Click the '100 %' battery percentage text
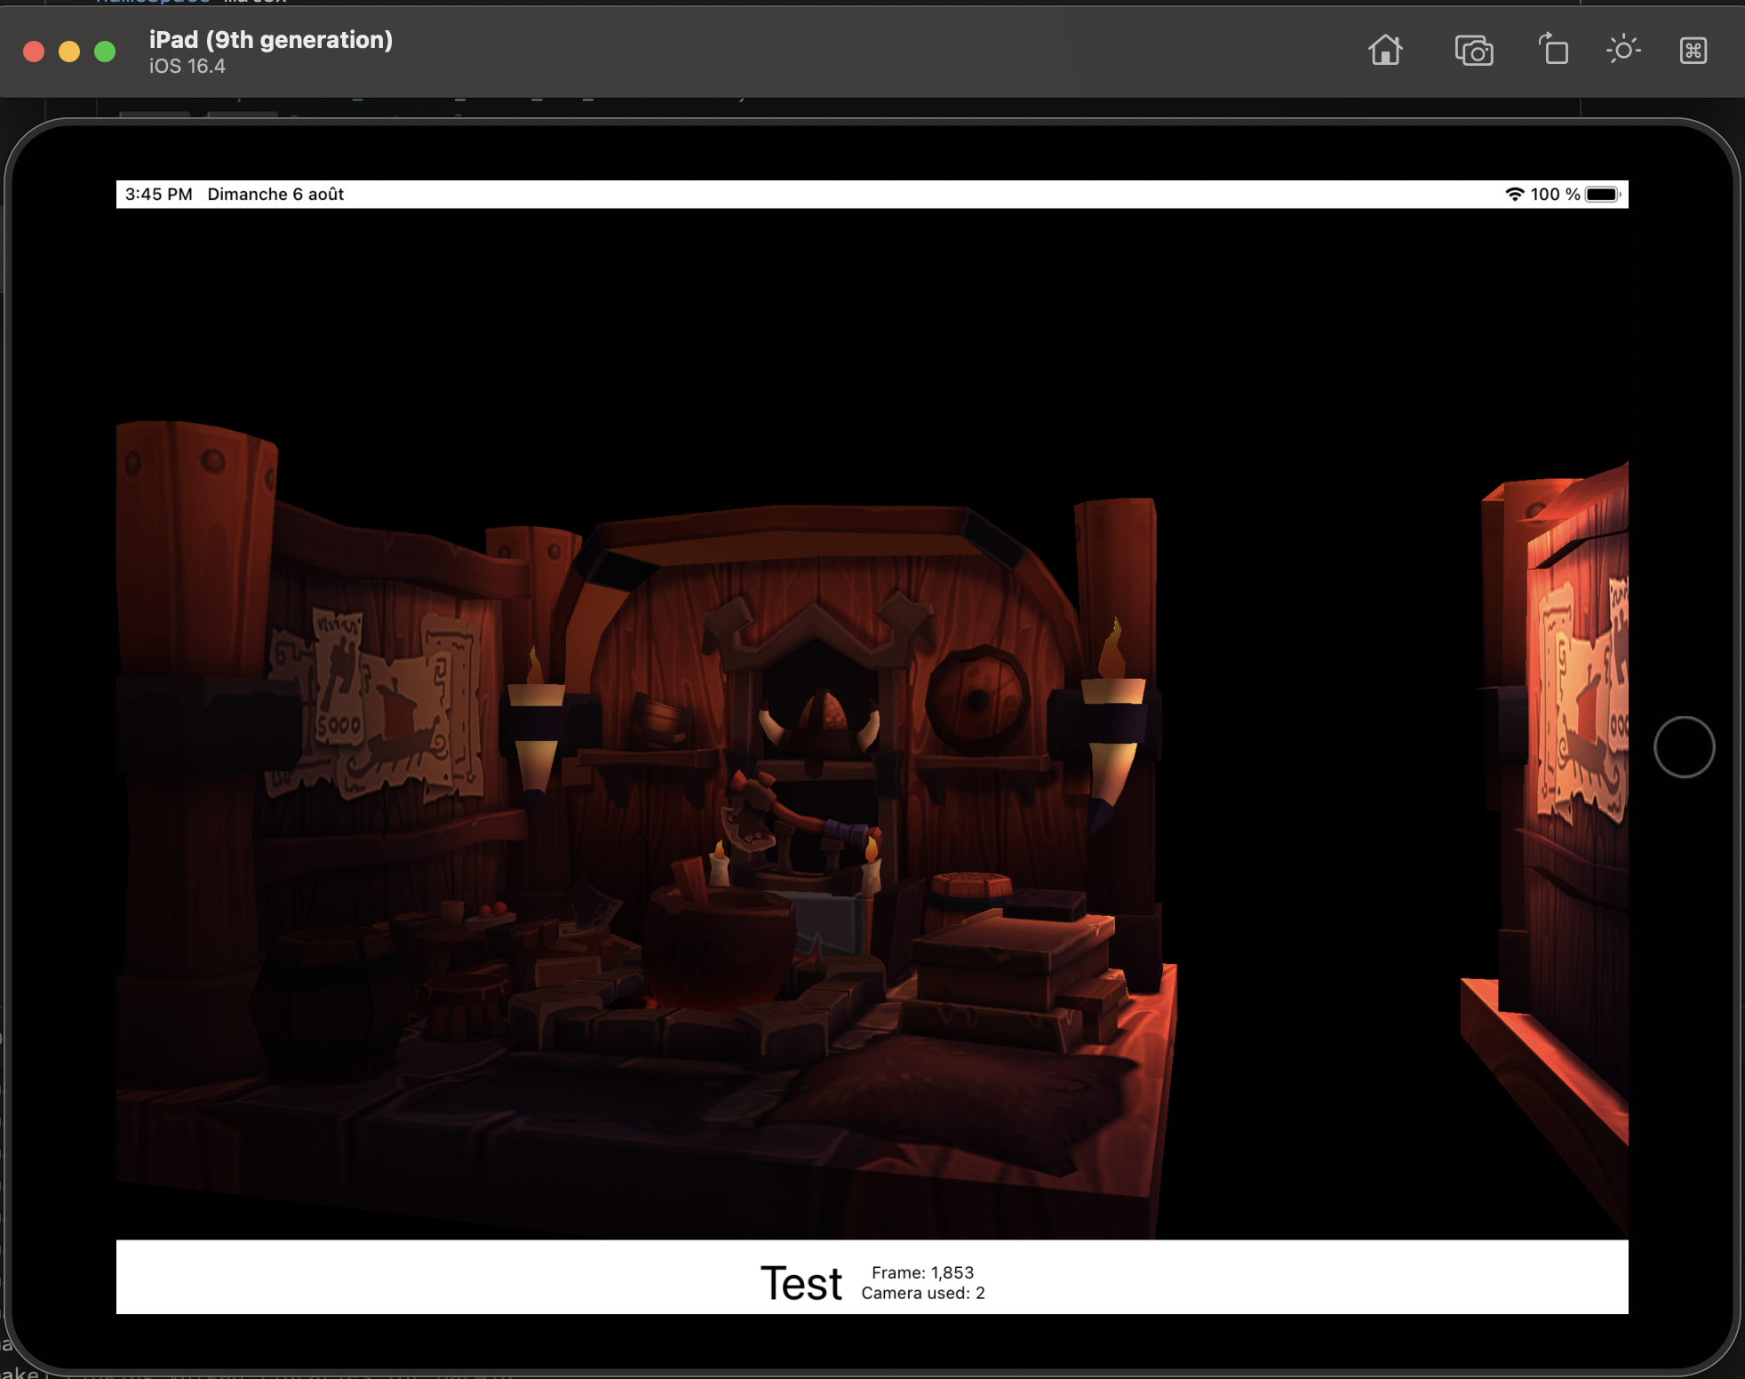The height and width of the screenshot is (1379, 1745). (1555, 194)
